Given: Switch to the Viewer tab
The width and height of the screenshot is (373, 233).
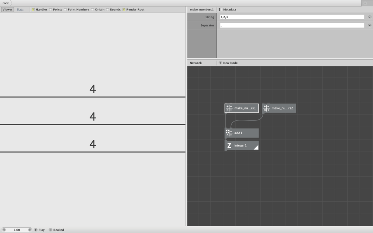Looking at the screenshot, I should coord(7,10).
